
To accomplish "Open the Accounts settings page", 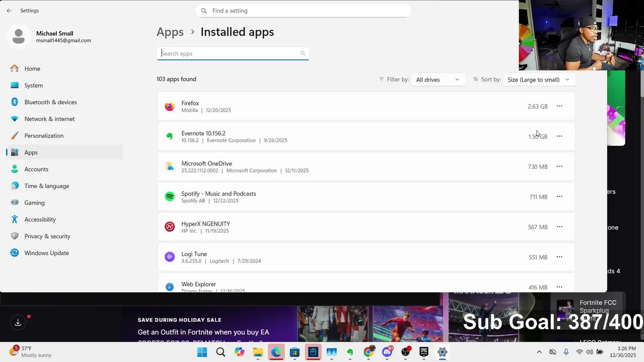I will point(64,169).
